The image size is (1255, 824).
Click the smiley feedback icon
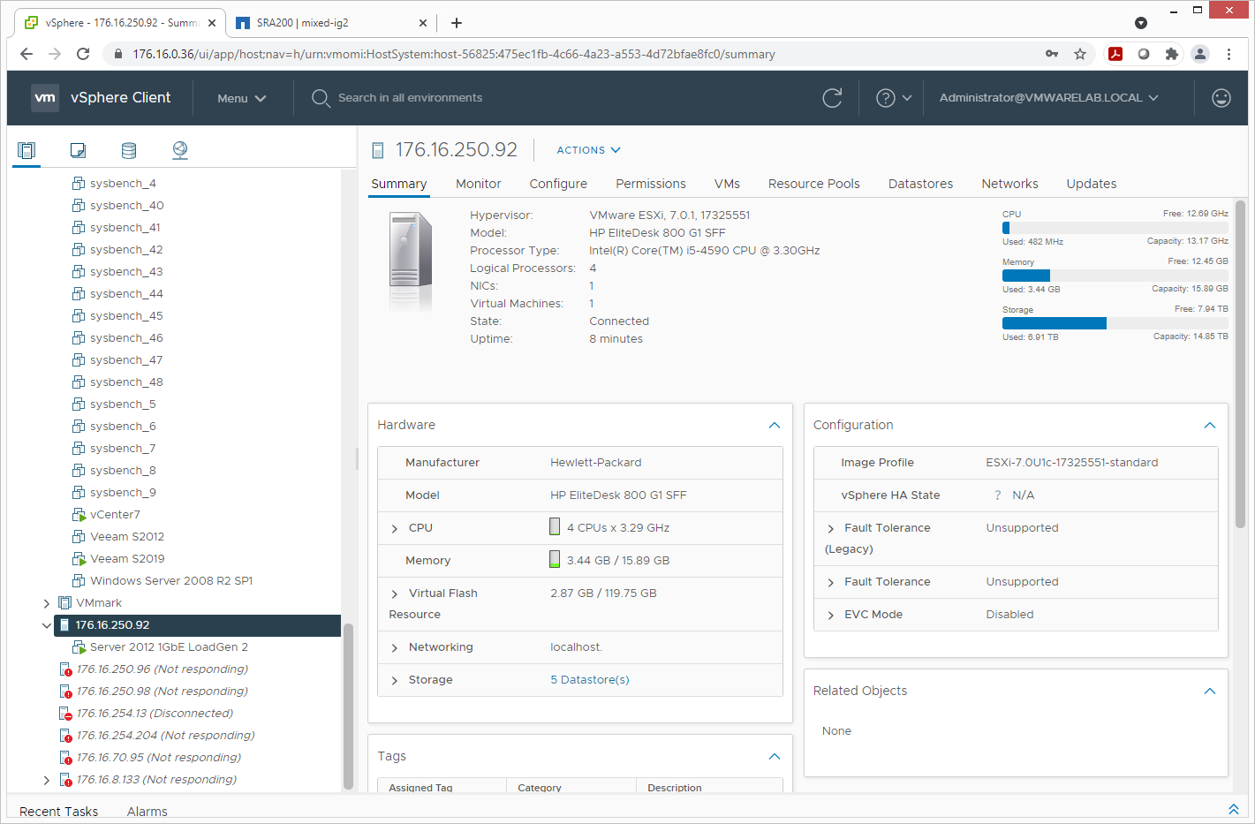[1221, 98]
